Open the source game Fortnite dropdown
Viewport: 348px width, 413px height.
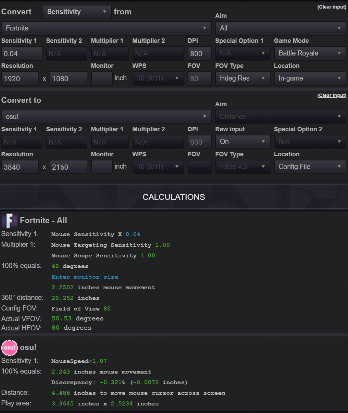(x=106, y=28)
